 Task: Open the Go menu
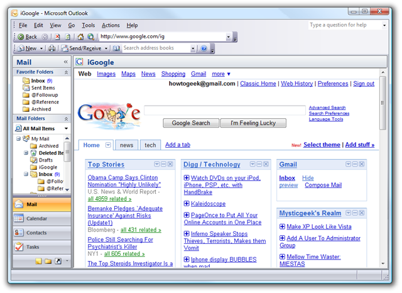coord(71,25)
